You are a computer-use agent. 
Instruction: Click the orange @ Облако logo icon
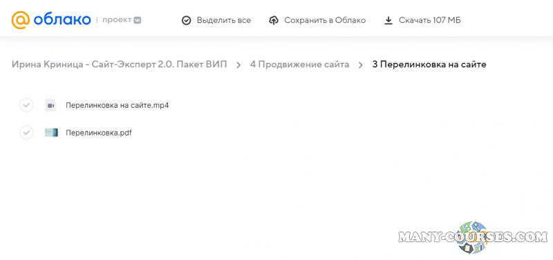point(20,20)
